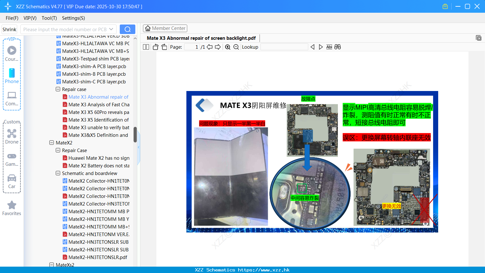Click the folded-phone photo in the PDF

[x=231, y=177]
